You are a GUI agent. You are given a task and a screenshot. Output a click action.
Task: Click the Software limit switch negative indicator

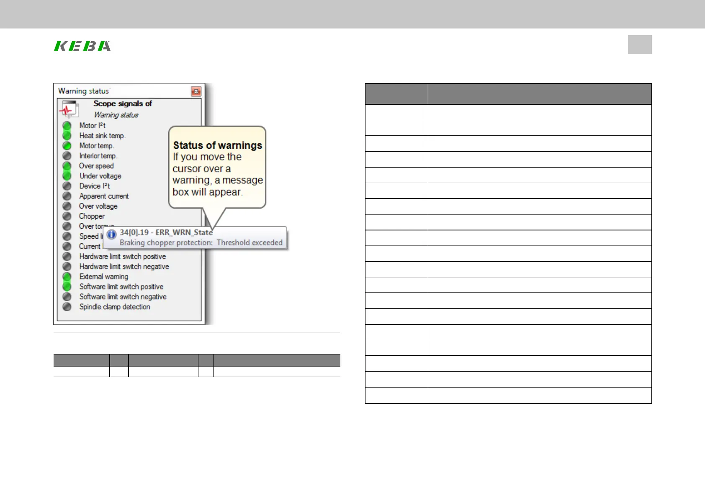point(67,297)
